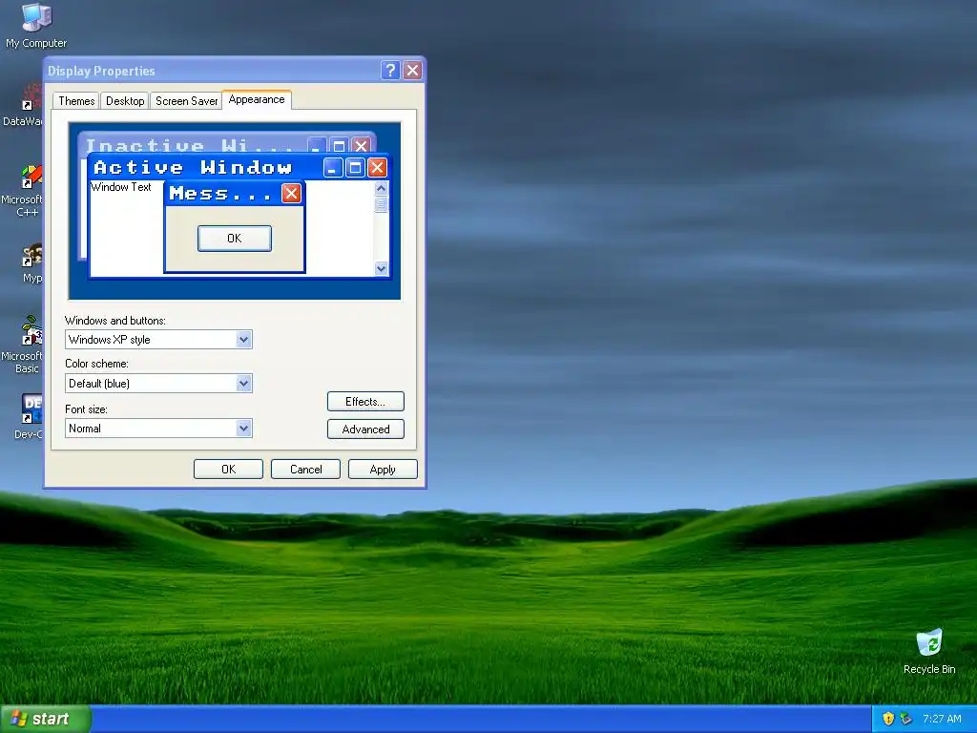The height and width of the screenshot is (733, 977).
Task: Open the Effects dialog
Action: (365, 402)
